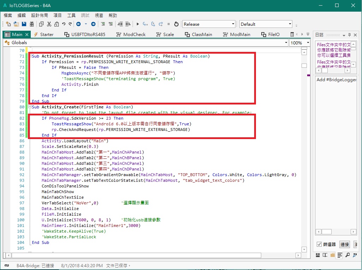Click the editor horizontal scrollbar
Screen dimensions: 362x270
click(136, 256)
